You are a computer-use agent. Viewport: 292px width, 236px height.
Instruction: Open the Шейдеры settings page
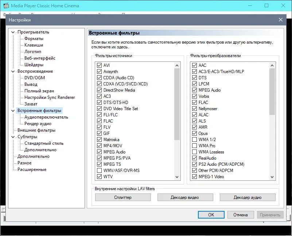coord(34,65)
